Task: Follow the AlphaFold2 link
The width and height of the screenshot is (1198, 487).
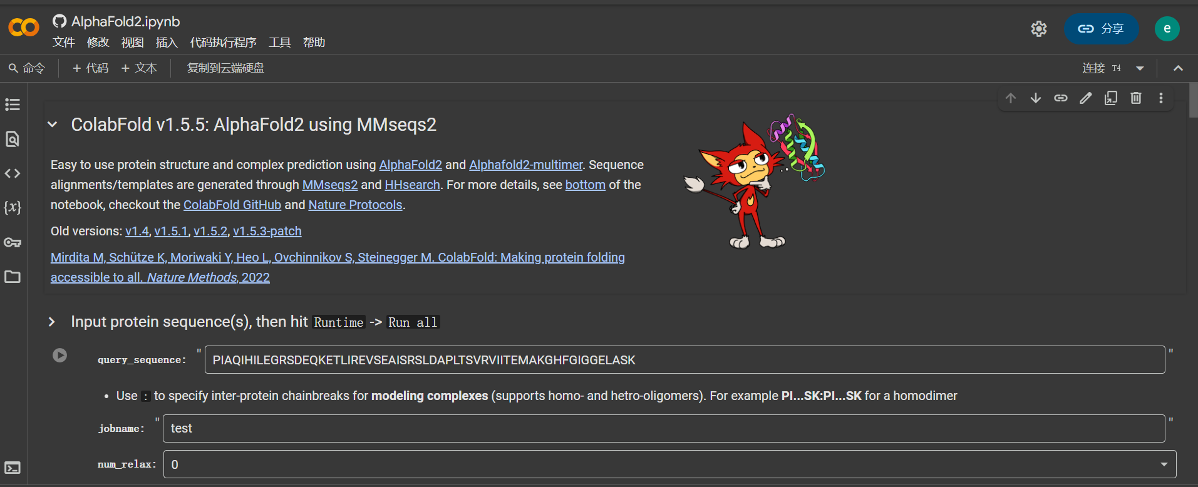Action: tap(411, 165)
